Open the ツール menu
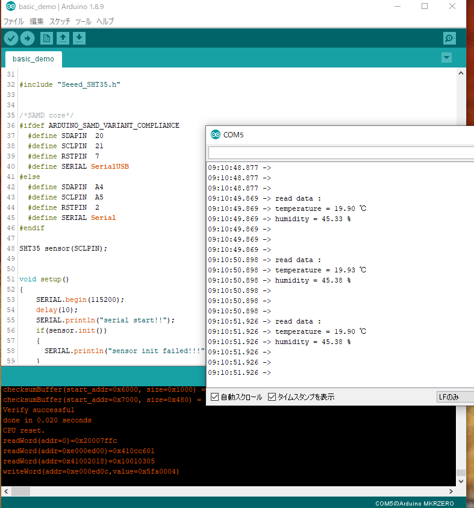 point(83,21)
